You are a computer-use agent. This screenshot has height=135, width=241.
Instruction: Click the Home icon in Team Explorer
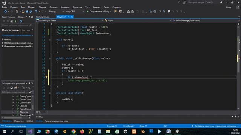point(12,21)
